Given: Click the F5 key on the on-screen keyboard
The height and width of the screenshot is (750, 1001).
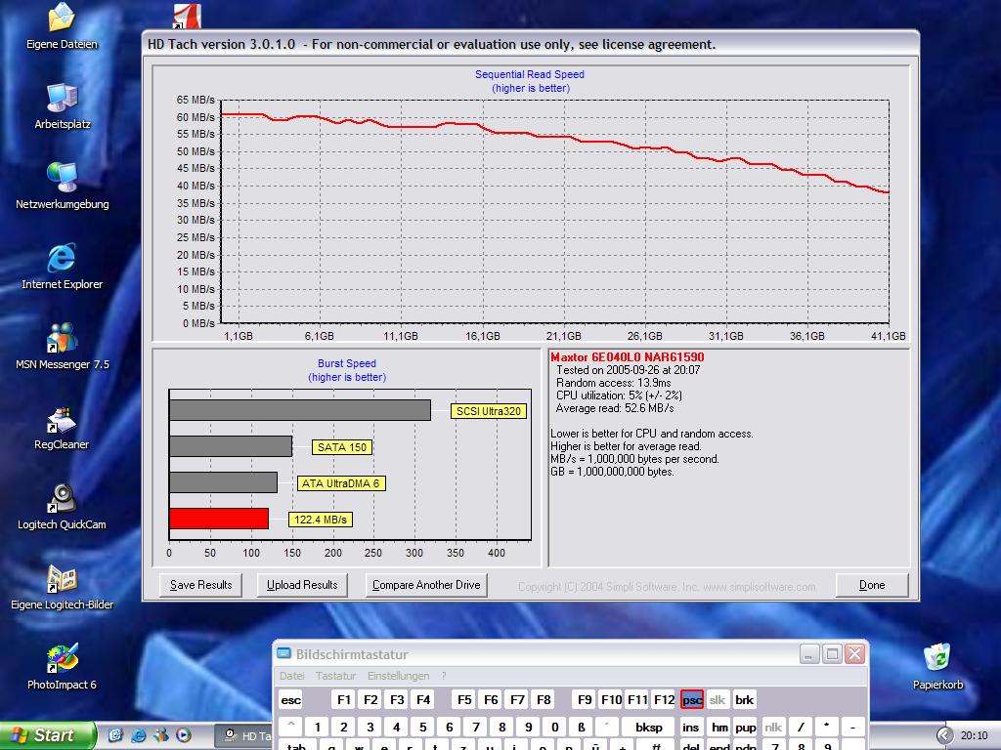Looking at the screenshot, I should (x=464, y=699).
